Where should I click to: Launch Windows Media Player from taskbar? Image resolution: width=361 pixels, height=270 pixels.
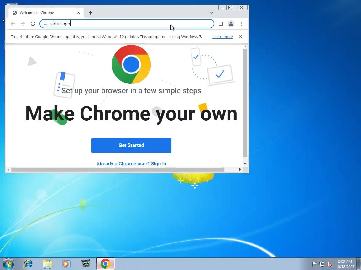coord(66,264)
